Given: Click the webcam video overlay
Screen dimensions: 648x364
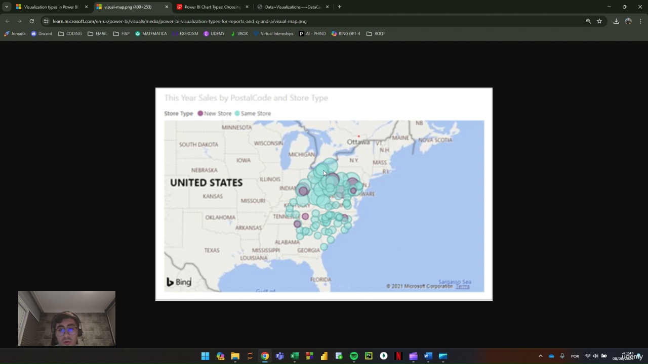Looking at the screenshot, I should tap(67, 318).
